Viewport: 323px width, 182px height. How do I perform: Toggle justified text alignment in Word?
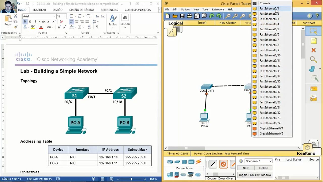[87, 22]
